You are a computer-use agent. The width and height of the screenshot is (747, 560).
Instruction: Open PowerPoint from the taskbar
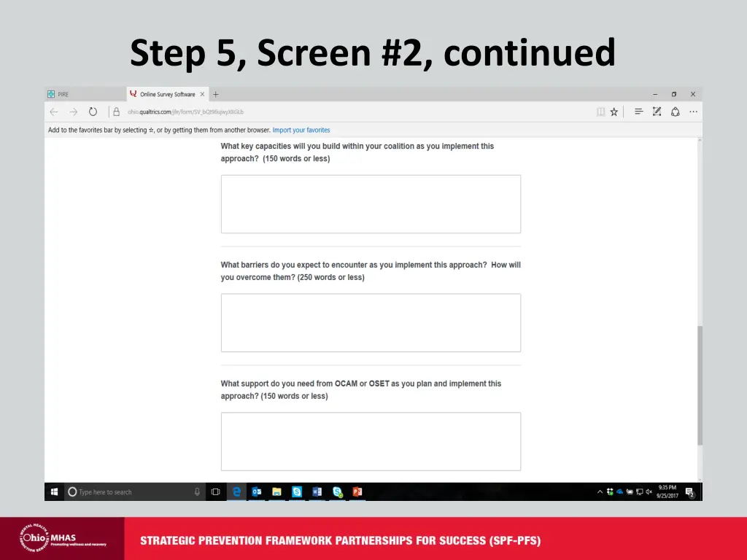click(357, 492)
